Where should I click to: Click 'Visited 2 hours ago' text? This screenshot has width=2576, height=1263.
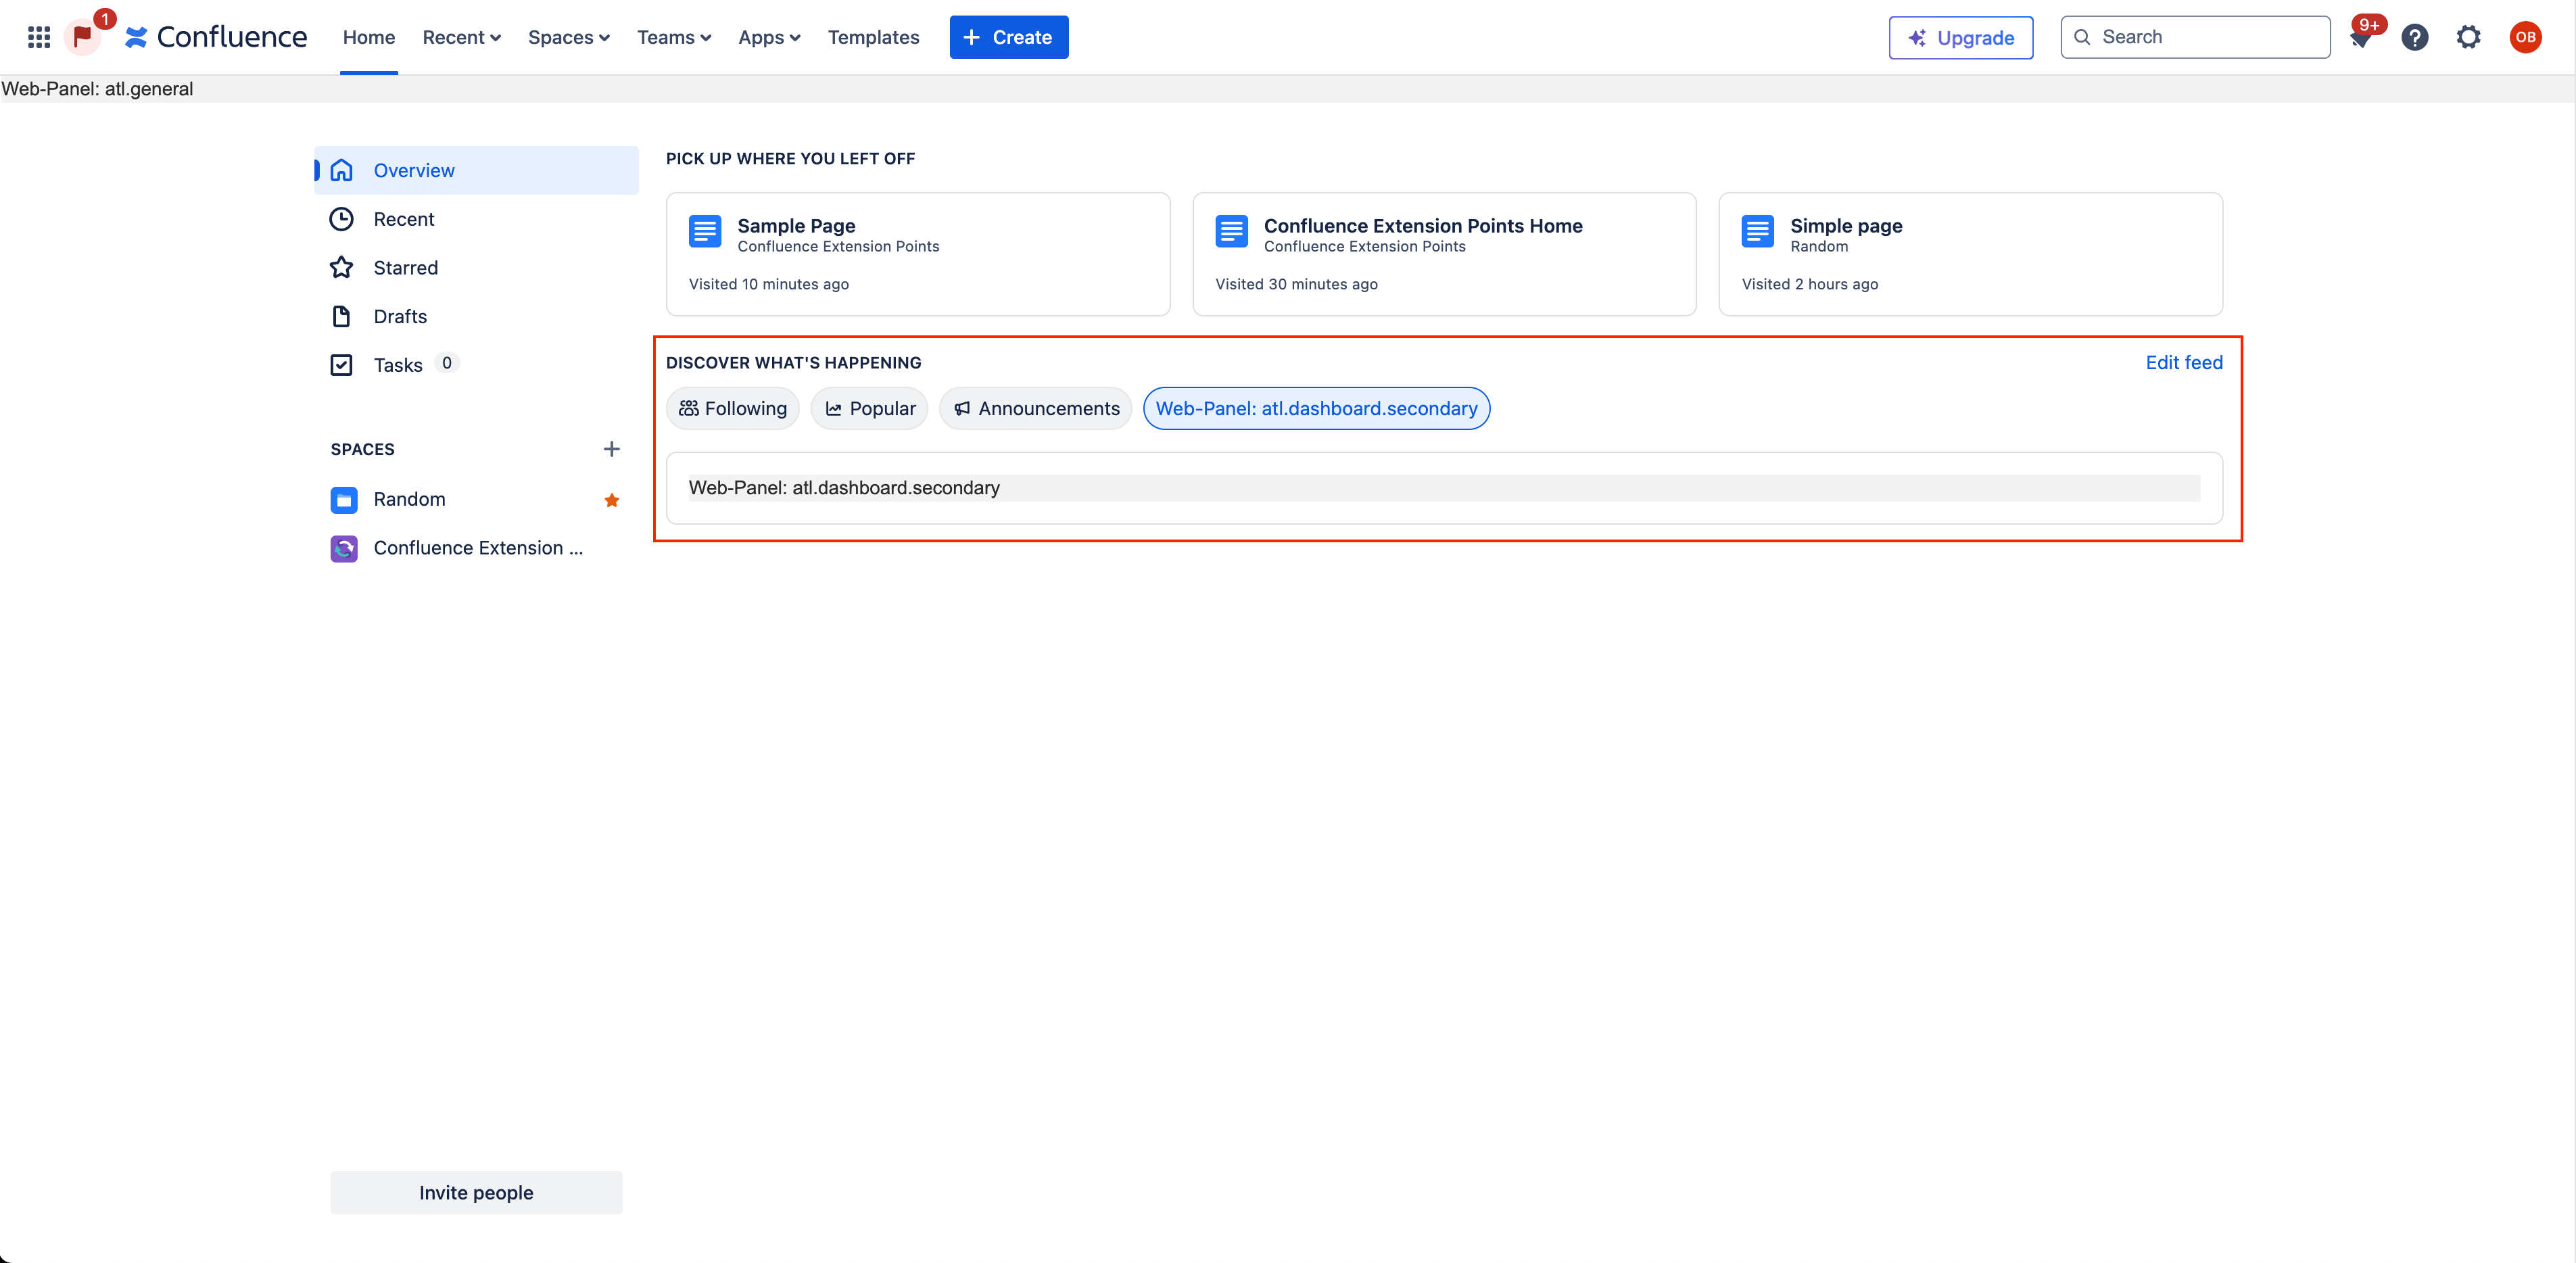[x=1810, y=284]
